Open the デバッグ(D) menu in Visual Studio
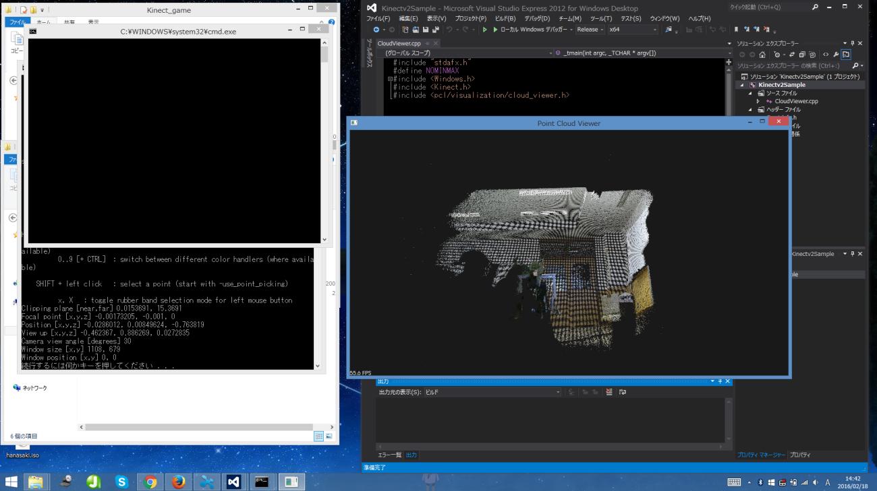Screen dimensions: 877x491 (538, 19)
